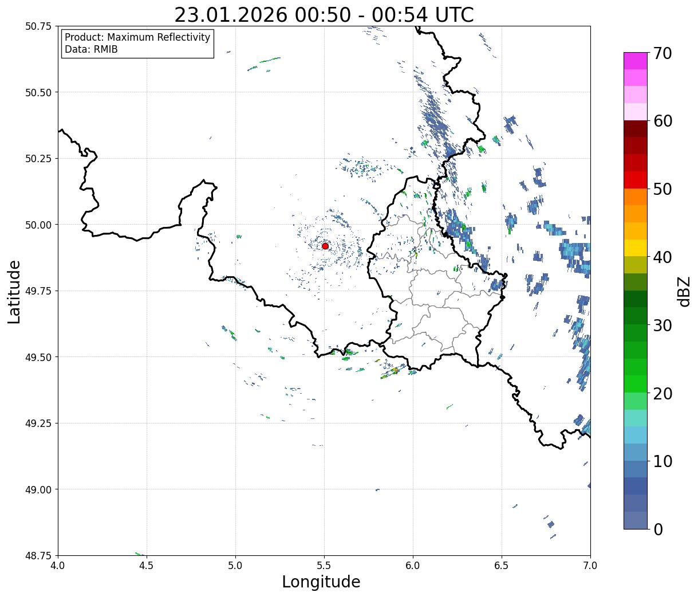Click the 7.0 longitude tick label
This screenshot has width=698, height=596.
pyautogui.click(x=590, y=566)
